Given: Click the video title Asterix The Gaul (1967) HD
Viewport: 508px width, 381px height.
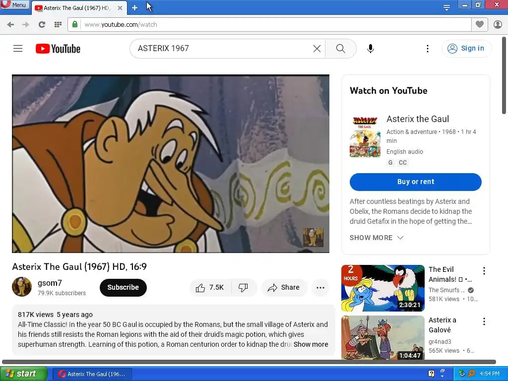Looking at the screenshot, I should point(79,266).
